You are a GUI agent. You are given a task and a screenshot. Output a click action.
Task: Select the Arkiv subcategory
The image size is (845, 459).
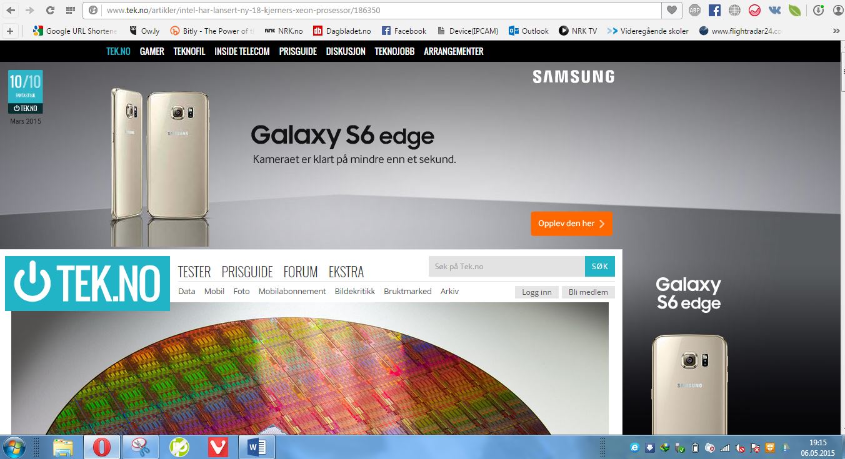pyautogui.click(x=449, y=291)
